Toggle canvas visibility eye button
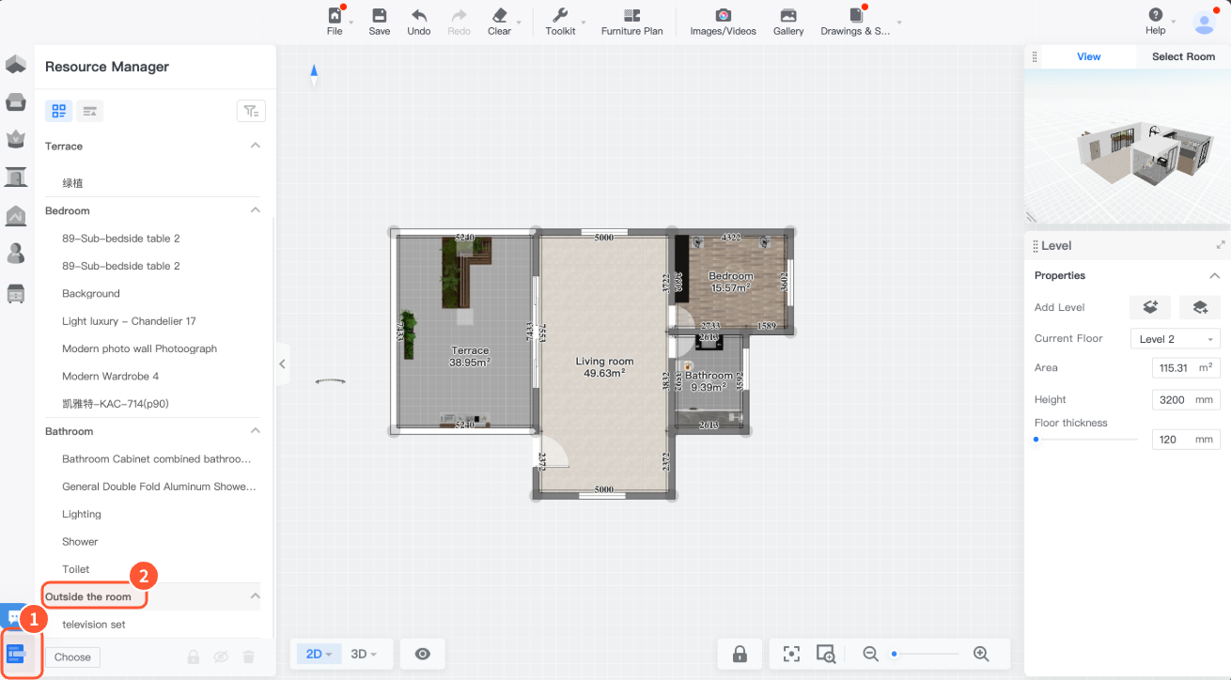Viewport: 1231px width, 680px height. [423, 654]
